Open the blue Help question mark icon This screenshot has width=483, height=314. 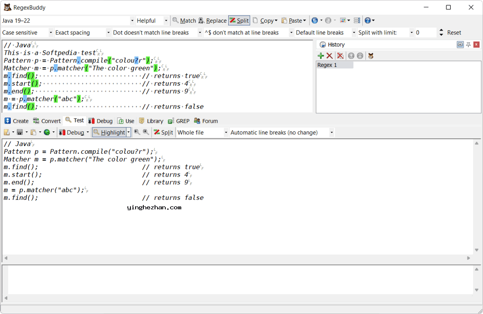pos(368,20)
